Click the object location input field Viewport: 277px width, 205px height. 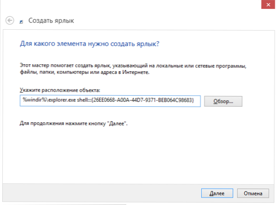[110, 101]
